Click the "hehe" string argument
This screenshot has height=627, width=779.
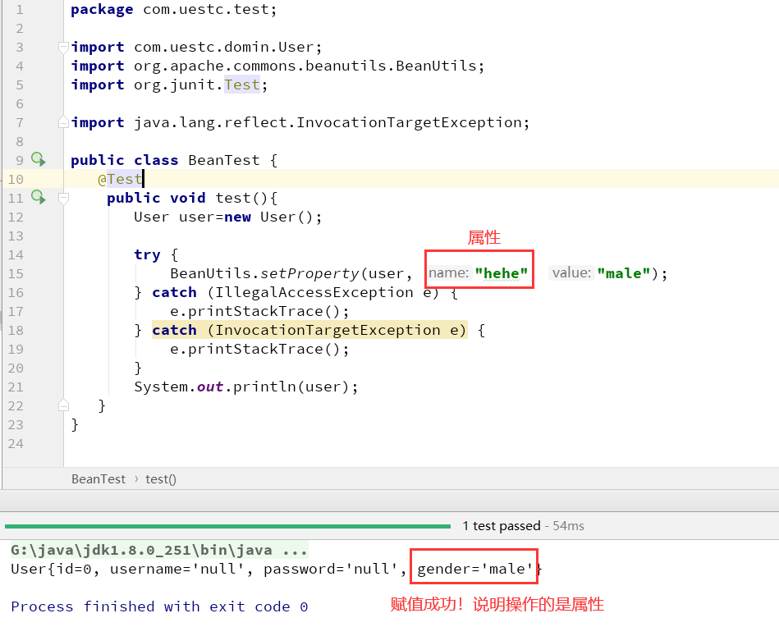[x=501, y=273]
